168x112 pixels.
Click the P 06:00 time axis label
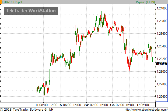[x=143, y=105]
